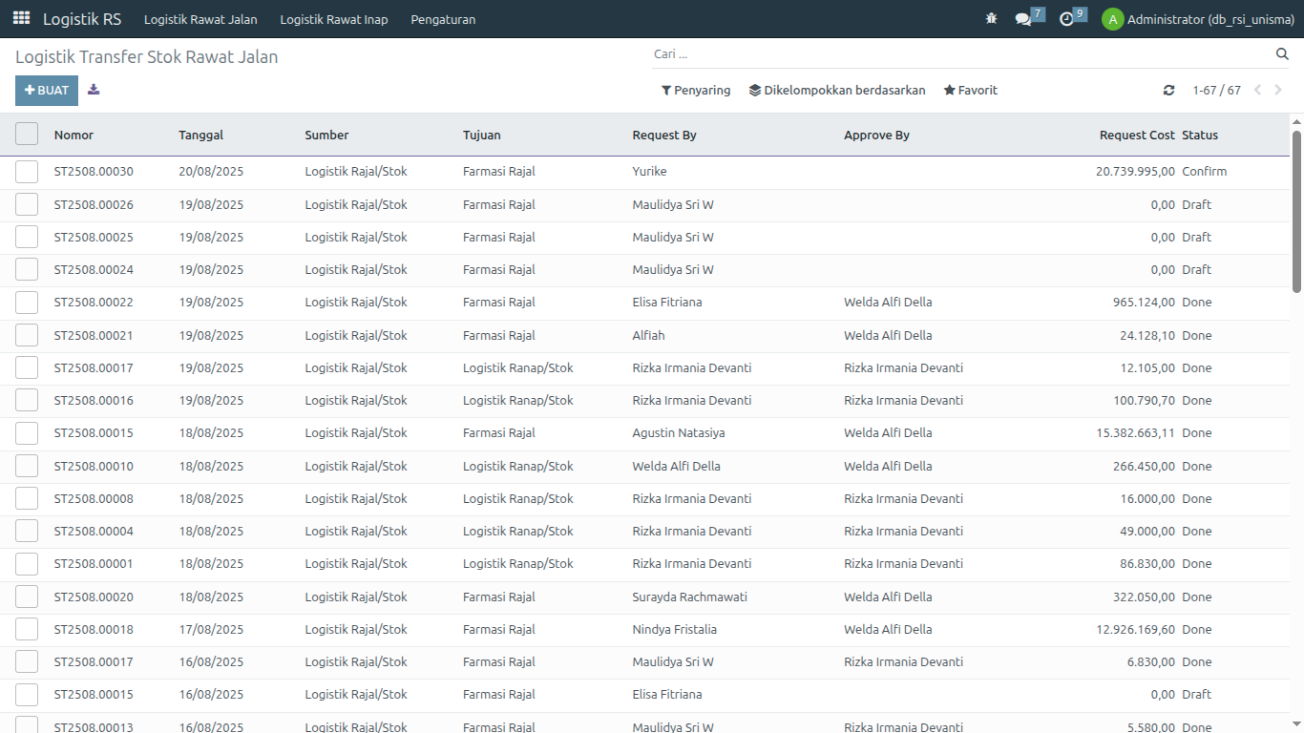Screen dimensions: 1304x733
Task: Expand the Penyaring filter dropdown
Action: coord(696,91)
